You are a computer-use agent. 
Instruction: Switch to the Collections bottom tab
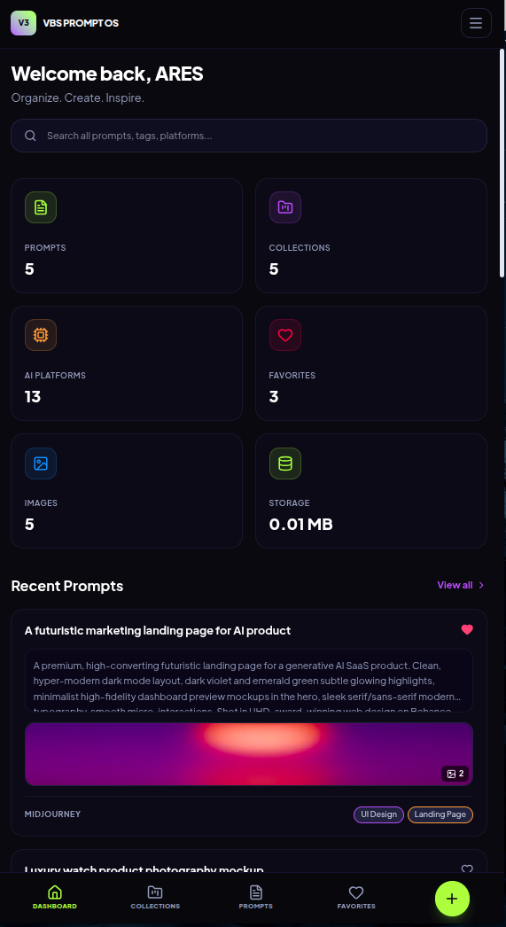[x=155, y=897]
